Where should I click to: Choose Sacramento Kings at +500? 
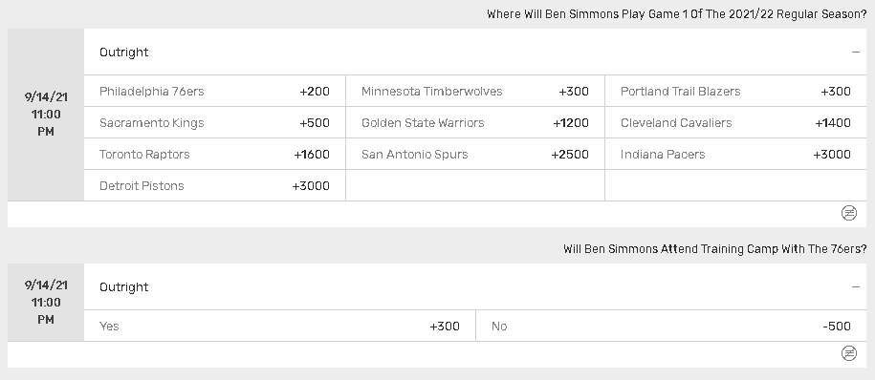[x=215, y=122]
